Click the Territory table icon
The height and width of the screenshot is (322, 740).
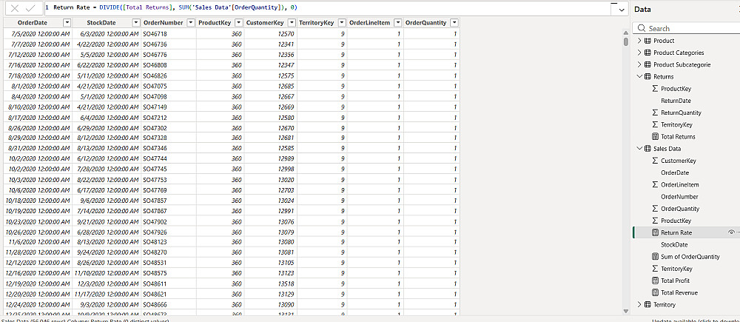point(647,304)
